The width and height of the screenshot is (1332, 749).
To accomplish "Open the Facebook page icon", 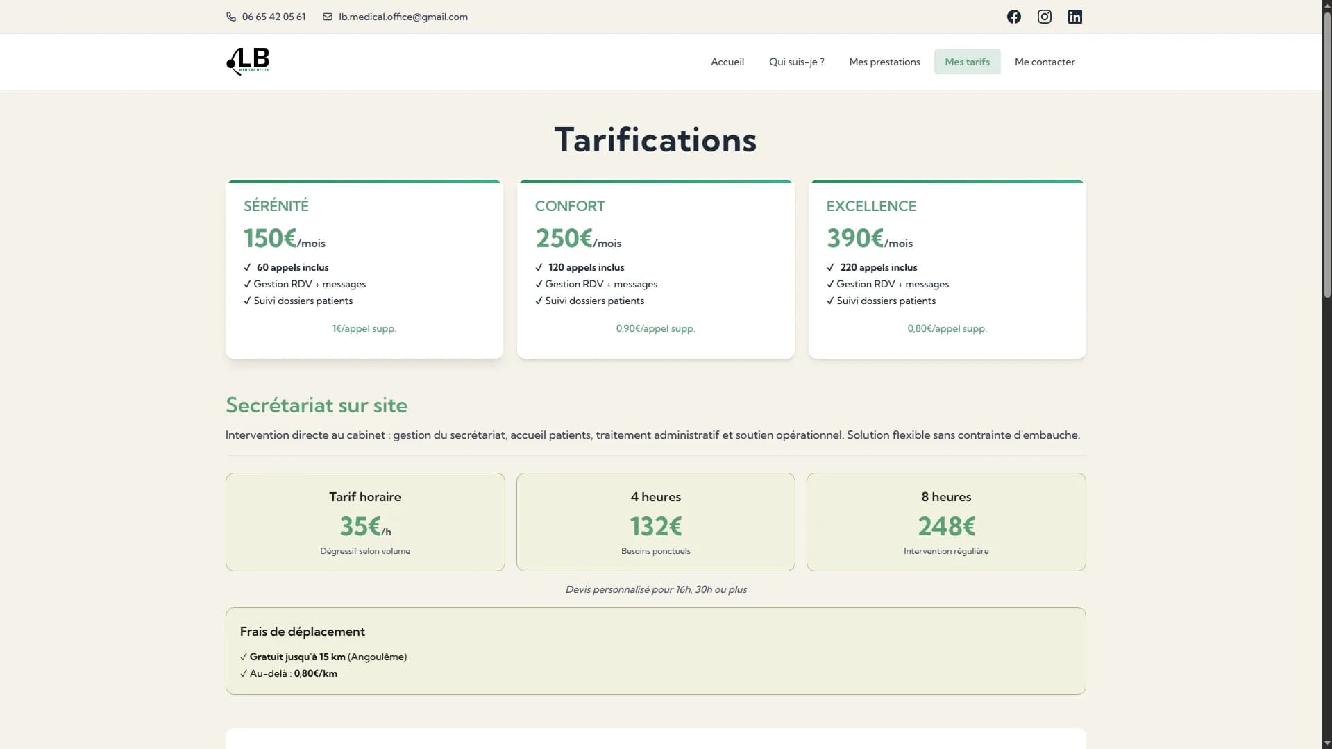I will (1014, 17).
